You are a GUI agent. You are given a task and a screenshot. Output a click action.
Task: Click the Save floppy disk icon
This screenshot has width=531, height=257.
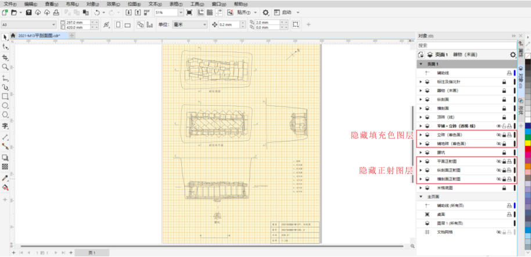click(30, 12)
